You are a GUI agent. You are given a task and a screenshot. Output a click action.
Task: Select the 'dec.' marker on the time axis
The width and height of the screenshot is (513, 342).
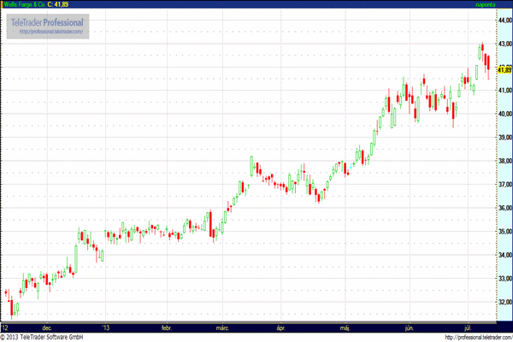pyautogui.click(x=46, y=327)
